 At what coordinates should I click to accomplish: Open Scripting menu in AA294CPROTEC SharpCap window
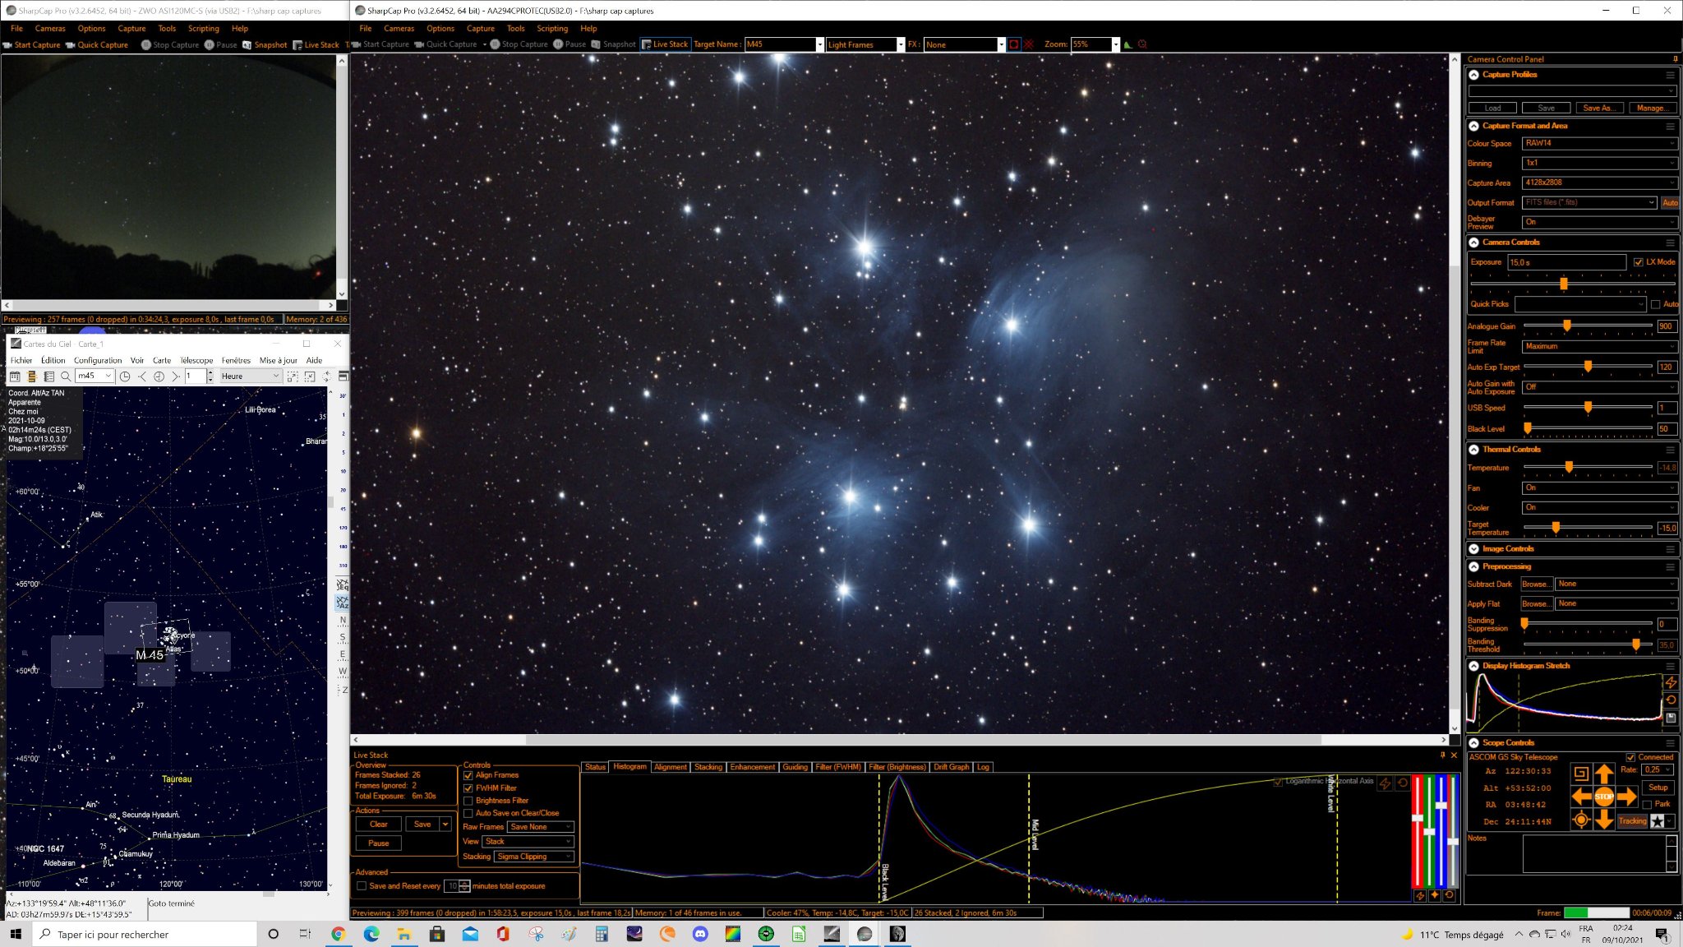[x=552, y=28]
